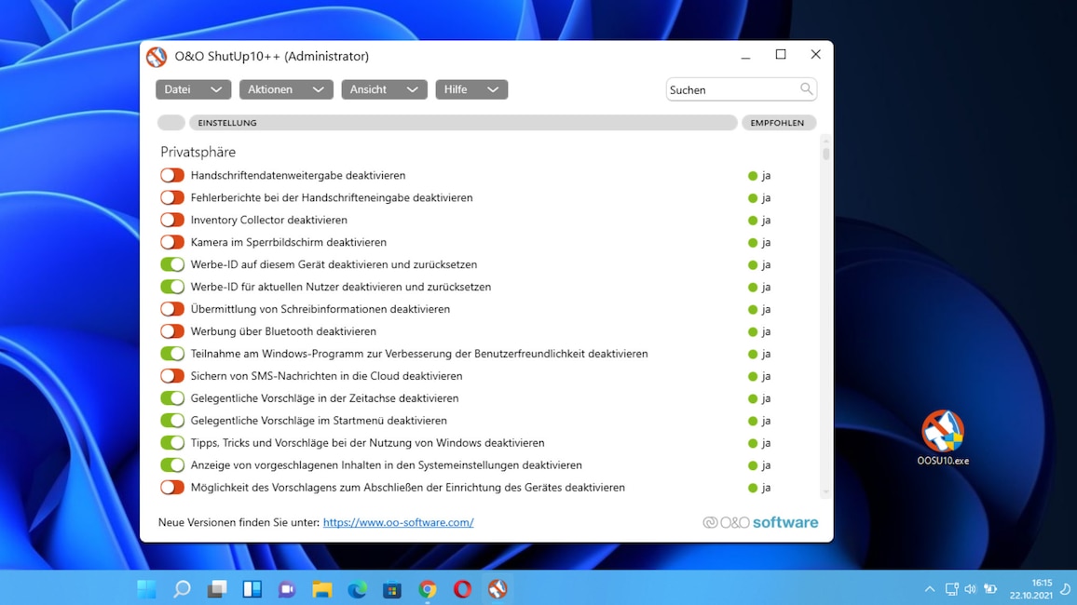Image resolution: width=1077 pixels, height=605 pixels.
Task: Select the OOSU10.exe desktop icon
Action: 943,437
